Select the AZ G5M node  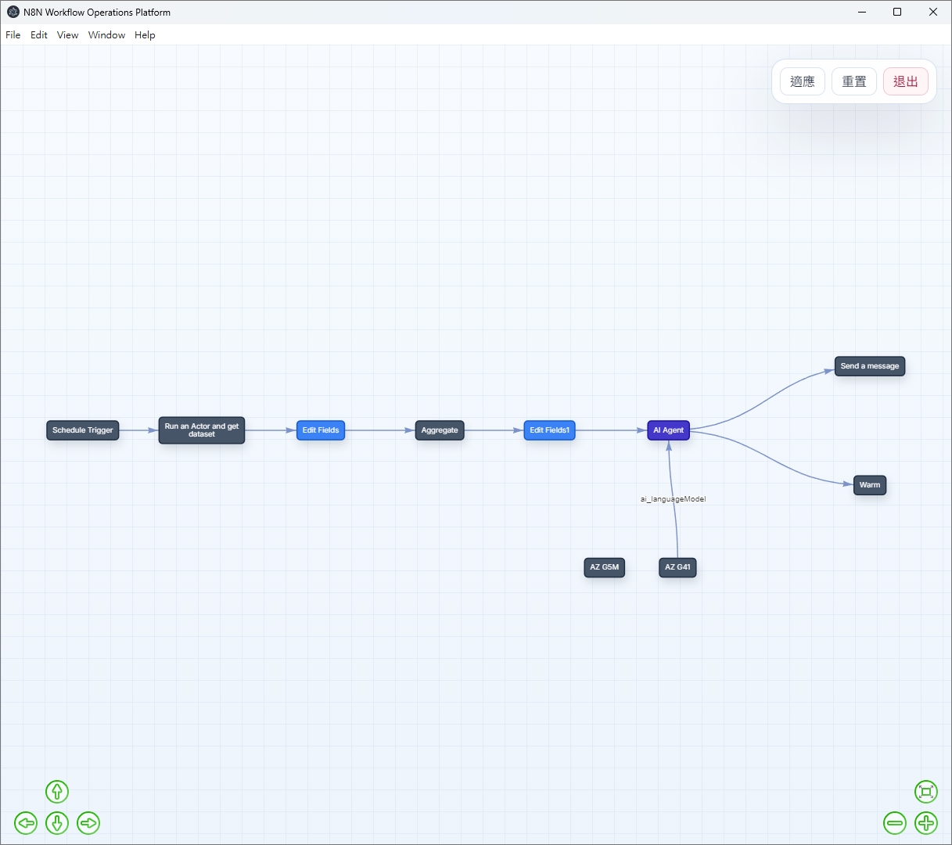point(605,567)
